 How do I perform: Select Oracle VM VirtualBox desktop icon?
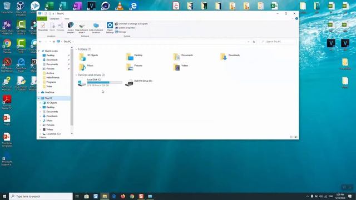tap(21, 9)
